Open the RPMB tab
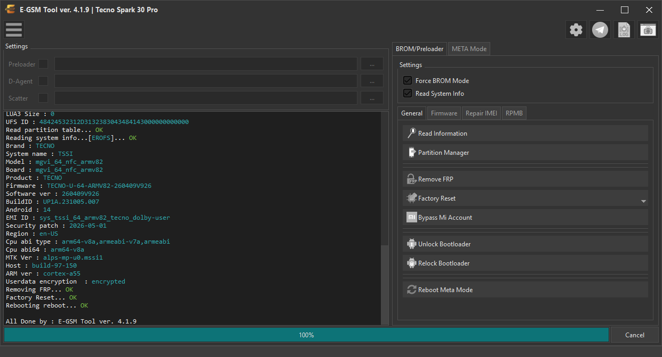Image resolution: width=662 pixels, height=357 pixels. 514,113
